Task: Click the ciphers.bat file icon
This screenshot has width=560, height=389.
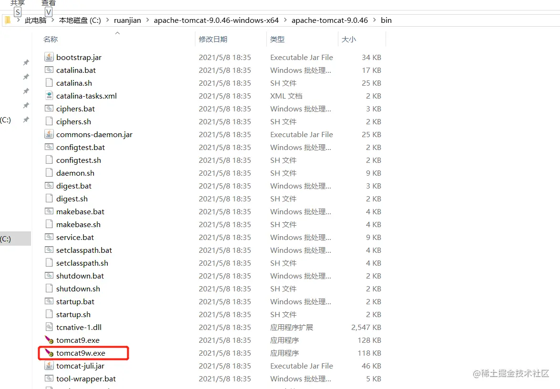Action: coord(49,109)
